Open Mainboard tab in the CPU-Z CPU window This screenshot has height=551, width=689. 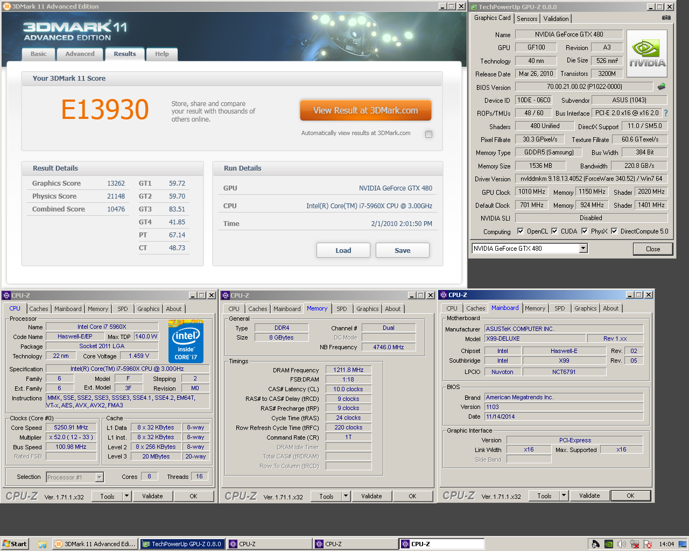(68, 309)
